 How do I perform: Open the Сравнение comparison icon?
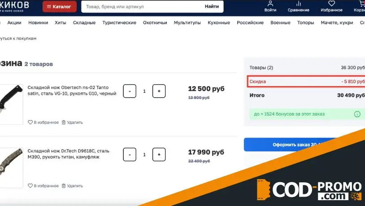point(299,7)
